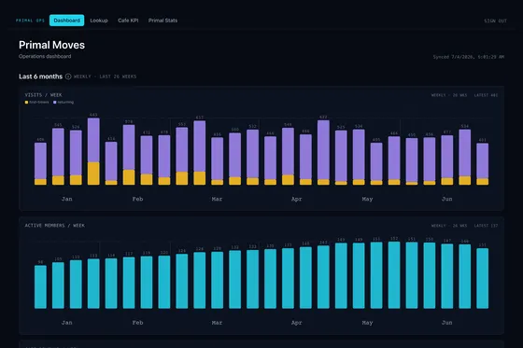Click the SIGN OUT link
This screenshot has height=348, width=523.
coord(495,21)
